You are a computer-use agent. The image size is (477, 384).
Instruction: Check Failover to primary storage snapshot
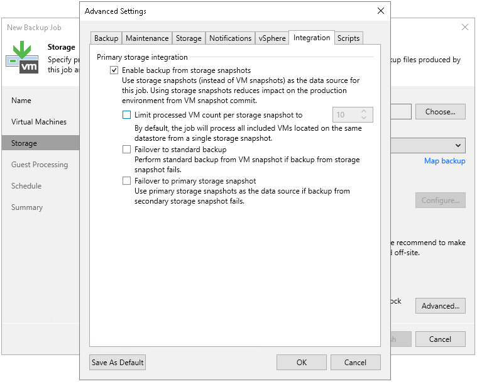(126, 181)
